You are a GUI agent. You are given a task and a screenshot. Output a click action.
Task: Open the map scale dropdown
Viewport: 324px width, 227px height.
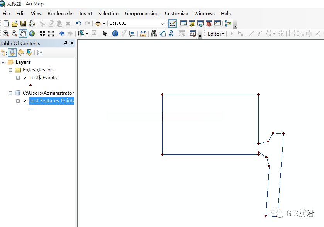pyautogui.click(x=163, y=24)
